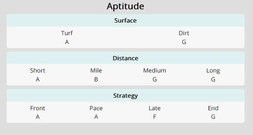Select the Medium distance label
The height and width of the screenshot is (135, 253).
pyautogui.click(x=155, y=71)
